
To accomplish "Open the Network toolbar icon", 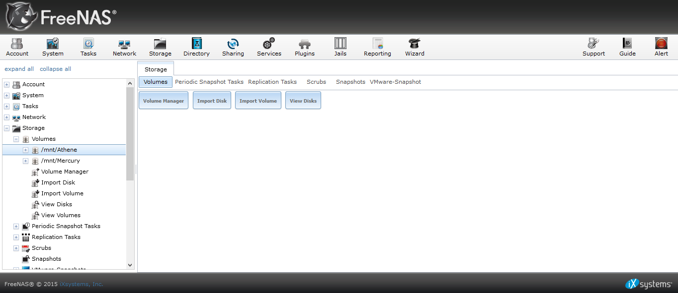I will (x=124, y=47).
